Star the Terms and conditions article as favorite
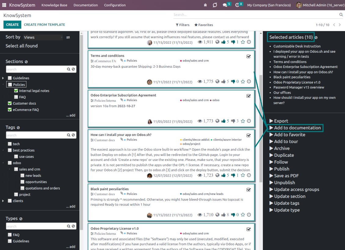 pos(243,82)
